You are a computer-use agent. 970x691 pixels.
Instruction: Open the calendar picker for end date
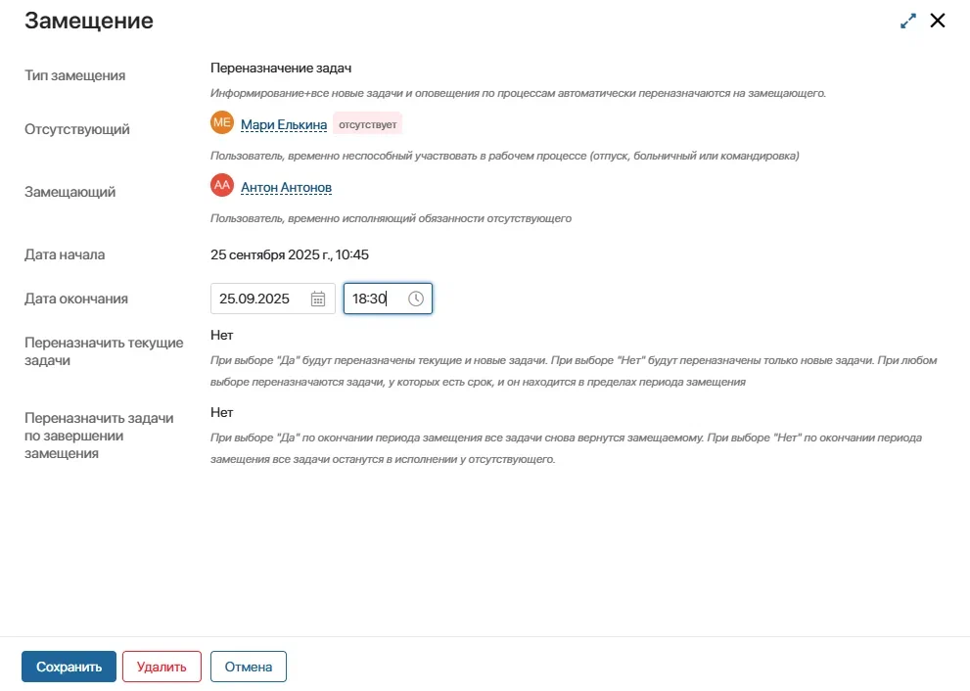click(318, 299)
